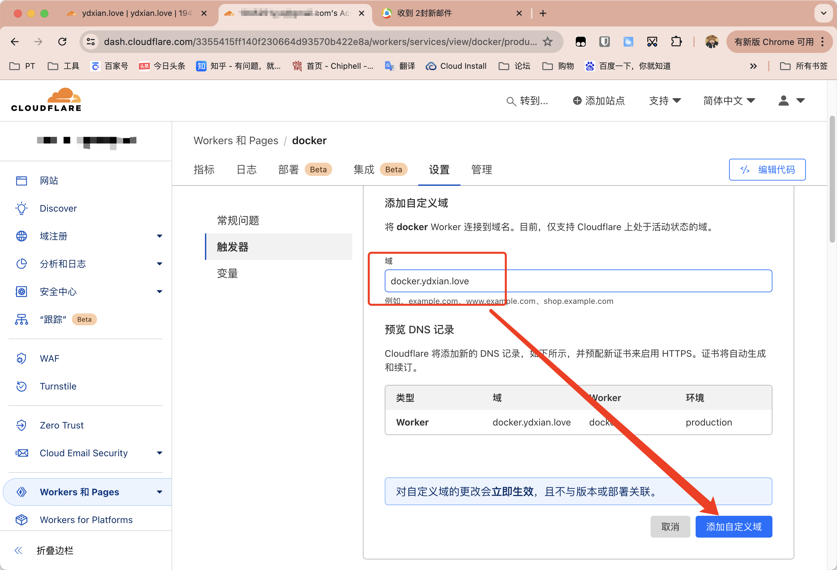Viewport: 837px width, 570px height.
Task: Click the Workers 和 Pages icon
Action: click(x=22, y=492)
